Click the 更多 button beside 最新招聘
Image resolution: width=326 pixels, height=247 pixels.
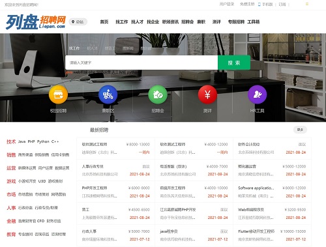pos(300,130)
